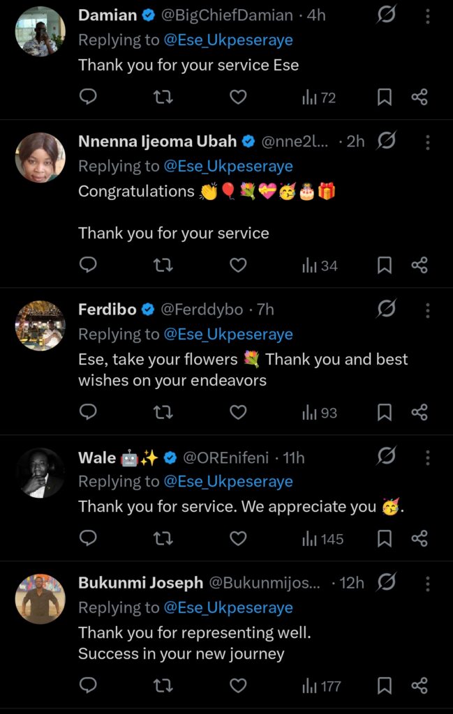View analytics showing 145 views
This screenshot has height=714, width=453.
pos(322,539)
